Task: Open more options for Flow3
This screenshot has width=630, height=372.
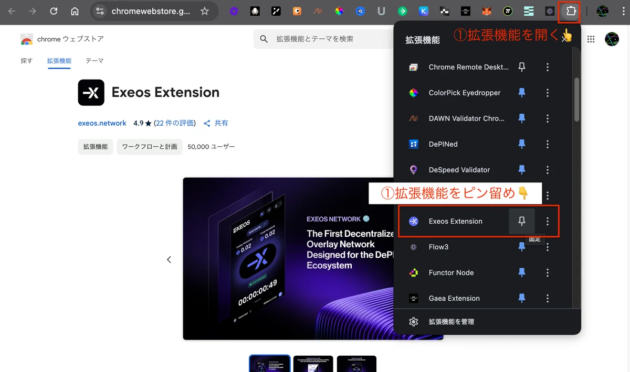Action: (548, 247)
